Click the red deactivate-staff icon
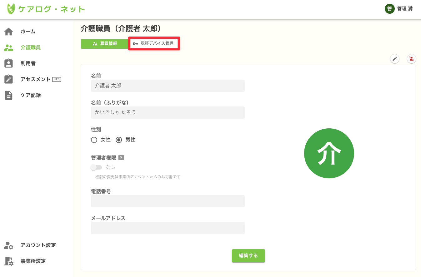Screen dimensions: 421x277 coord(411,59)
